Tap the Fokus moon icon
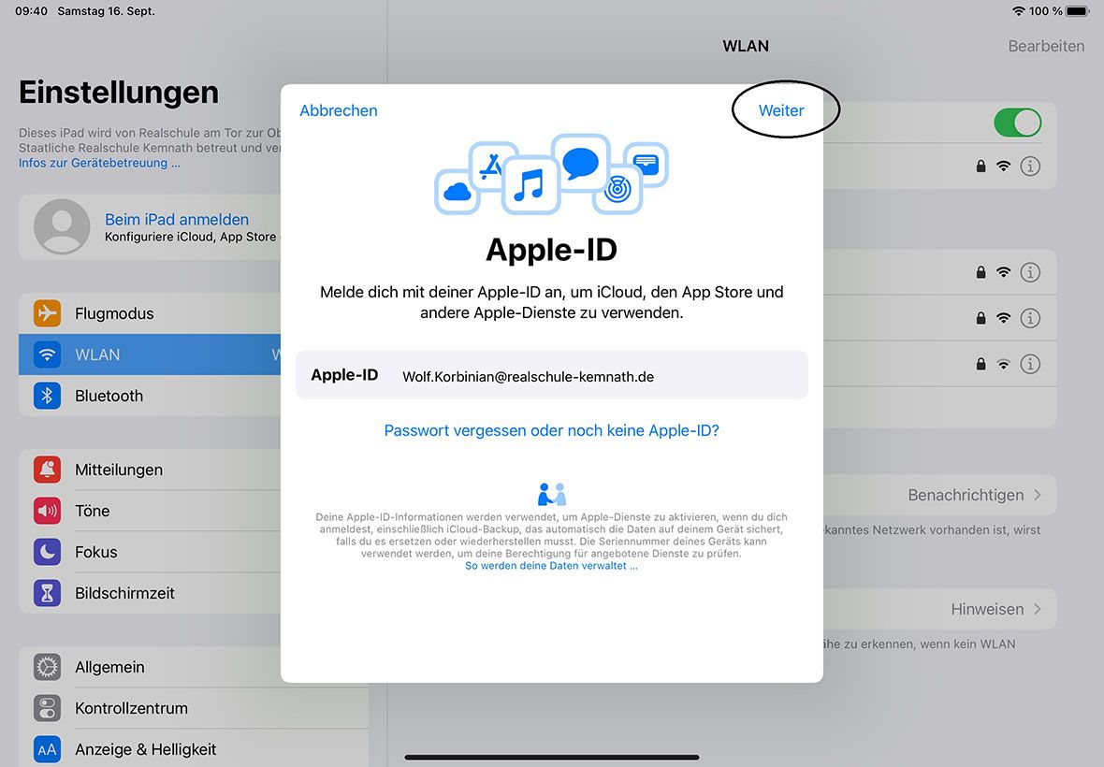This screenshot has width=1104, height=767. pyautogui.click(x=47, y=552)
